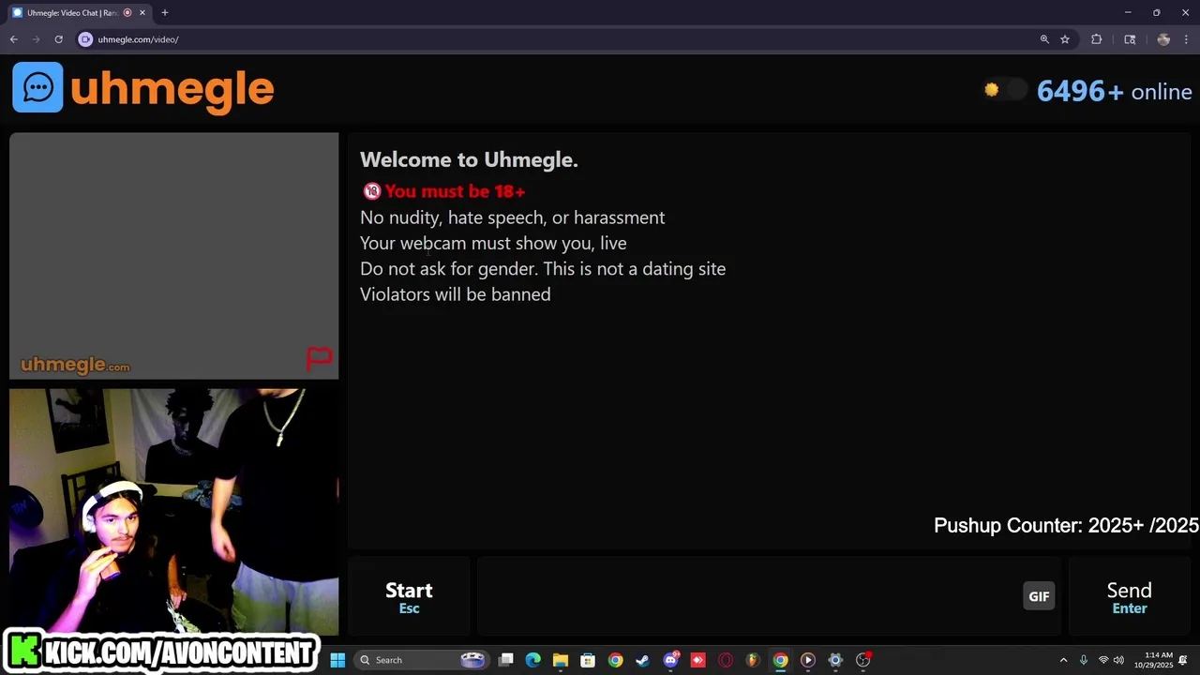Open Discord from the taskbar
This screenshot has width=1200, height=675.
tap(670, 660)
